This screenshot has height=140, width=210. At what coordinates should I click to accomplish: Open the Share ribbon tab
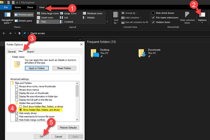(x=30, y=7)
